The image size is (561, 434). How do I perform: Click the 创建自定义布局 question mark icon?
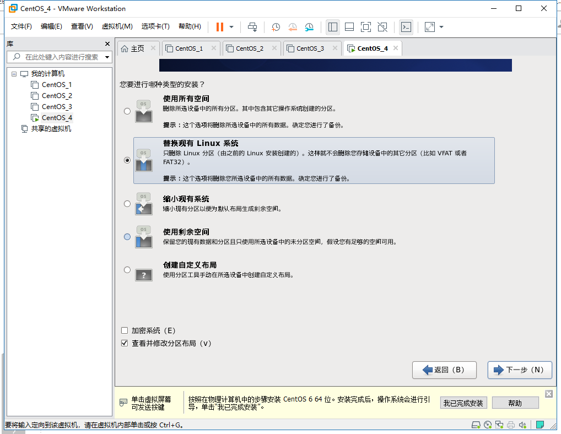pos(144,275)
